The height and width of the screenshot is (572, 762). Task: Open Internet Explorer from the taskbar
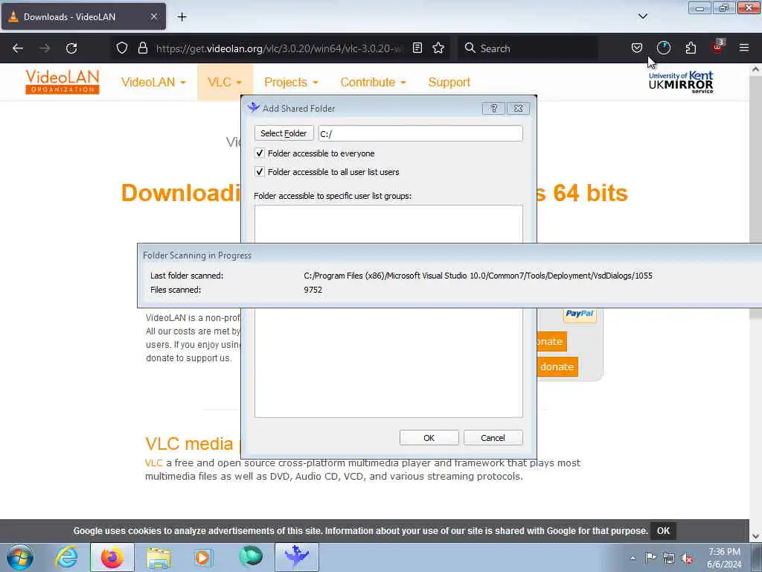[x=66, y=557]
